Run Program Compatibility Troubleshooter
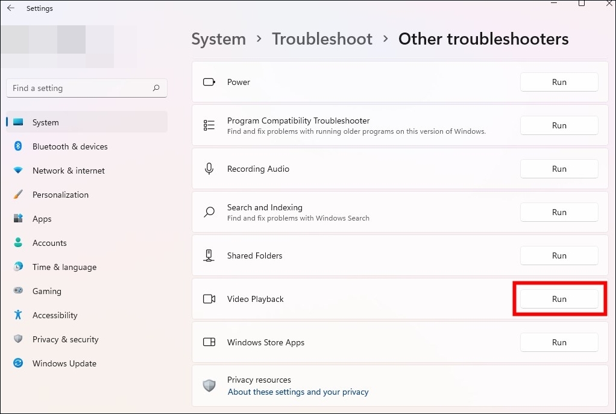Image resolution: width=616 pixels, height=414 pixels. point(559,125)
